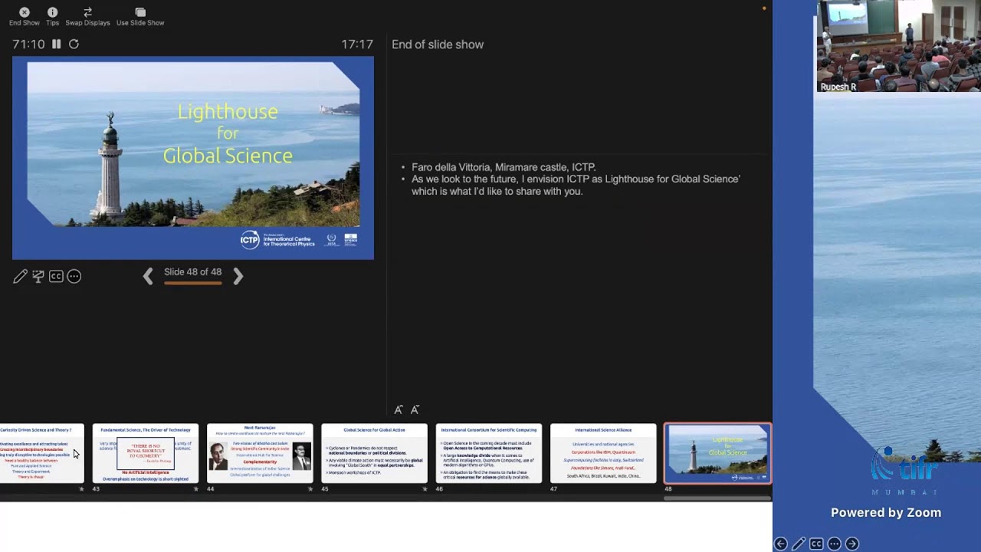Select the pen tool in presenter view
Screen dimensions: 981x552
[x=20, y=276]
